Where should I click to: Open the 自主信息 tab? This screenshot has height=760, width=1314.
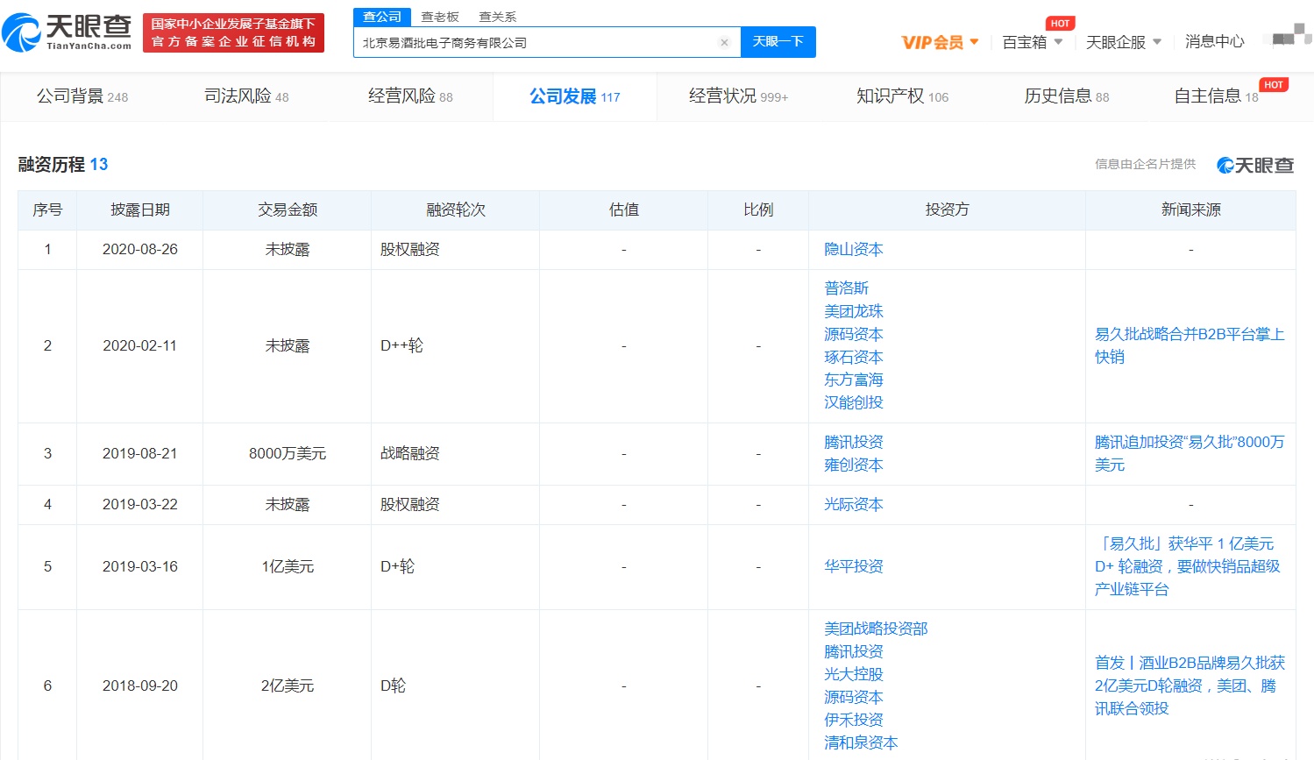point(1216,96)
